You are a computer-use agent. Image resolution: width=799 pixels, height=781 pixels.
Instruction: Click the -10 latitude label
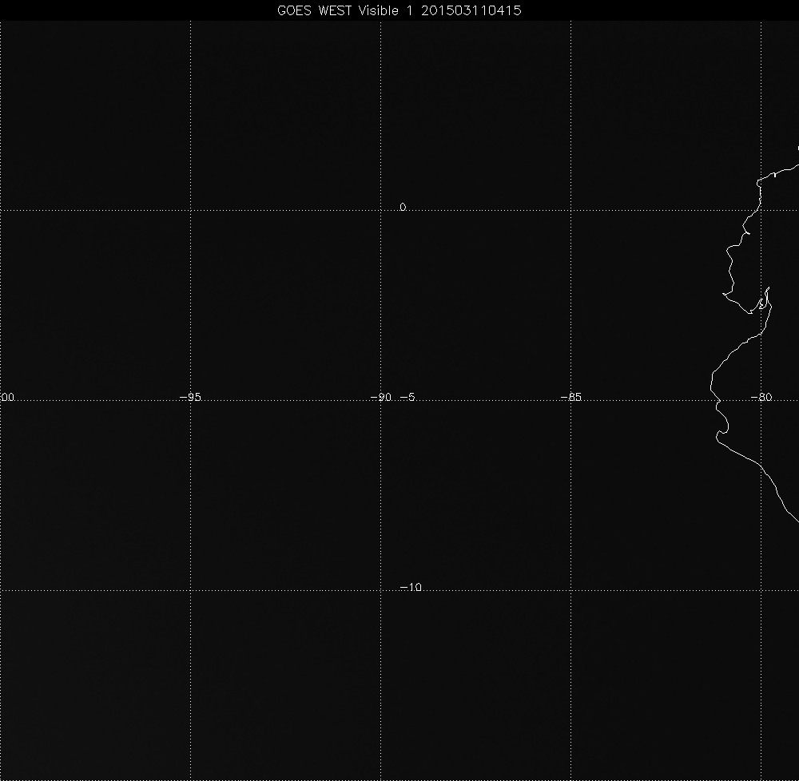click(x=411, y=587)
